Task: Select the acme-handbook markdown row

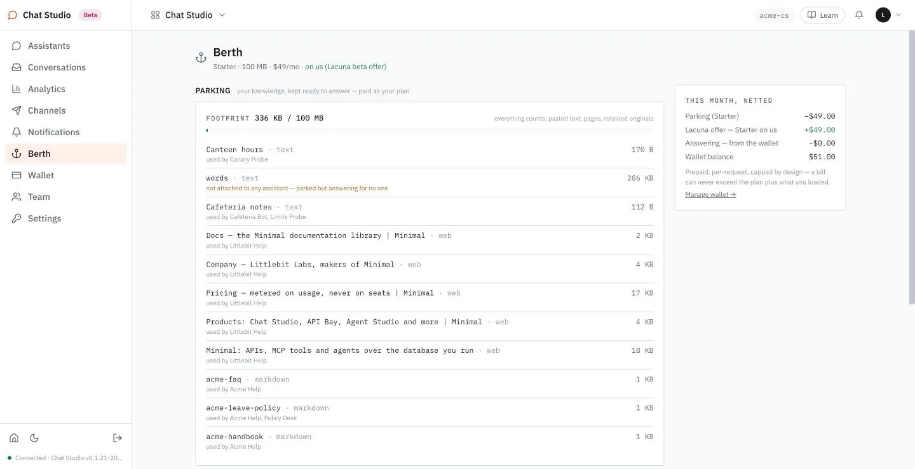Action: coord(430,441)
